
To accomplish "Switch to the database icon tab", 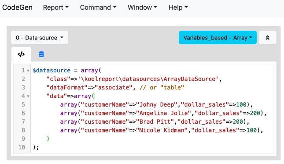I will click(41, 54).
